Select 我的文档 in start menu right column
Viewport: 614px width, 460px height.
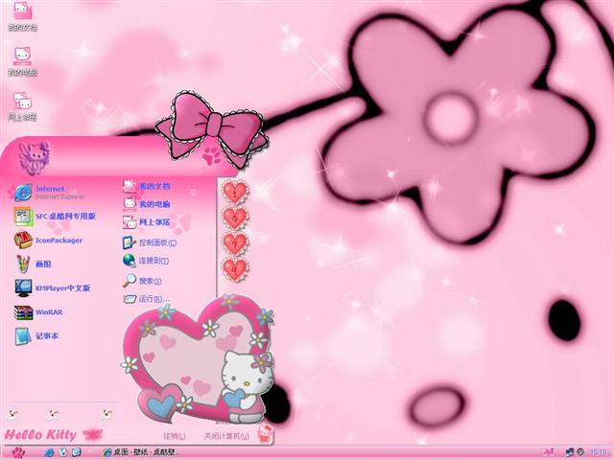[147, 186]
